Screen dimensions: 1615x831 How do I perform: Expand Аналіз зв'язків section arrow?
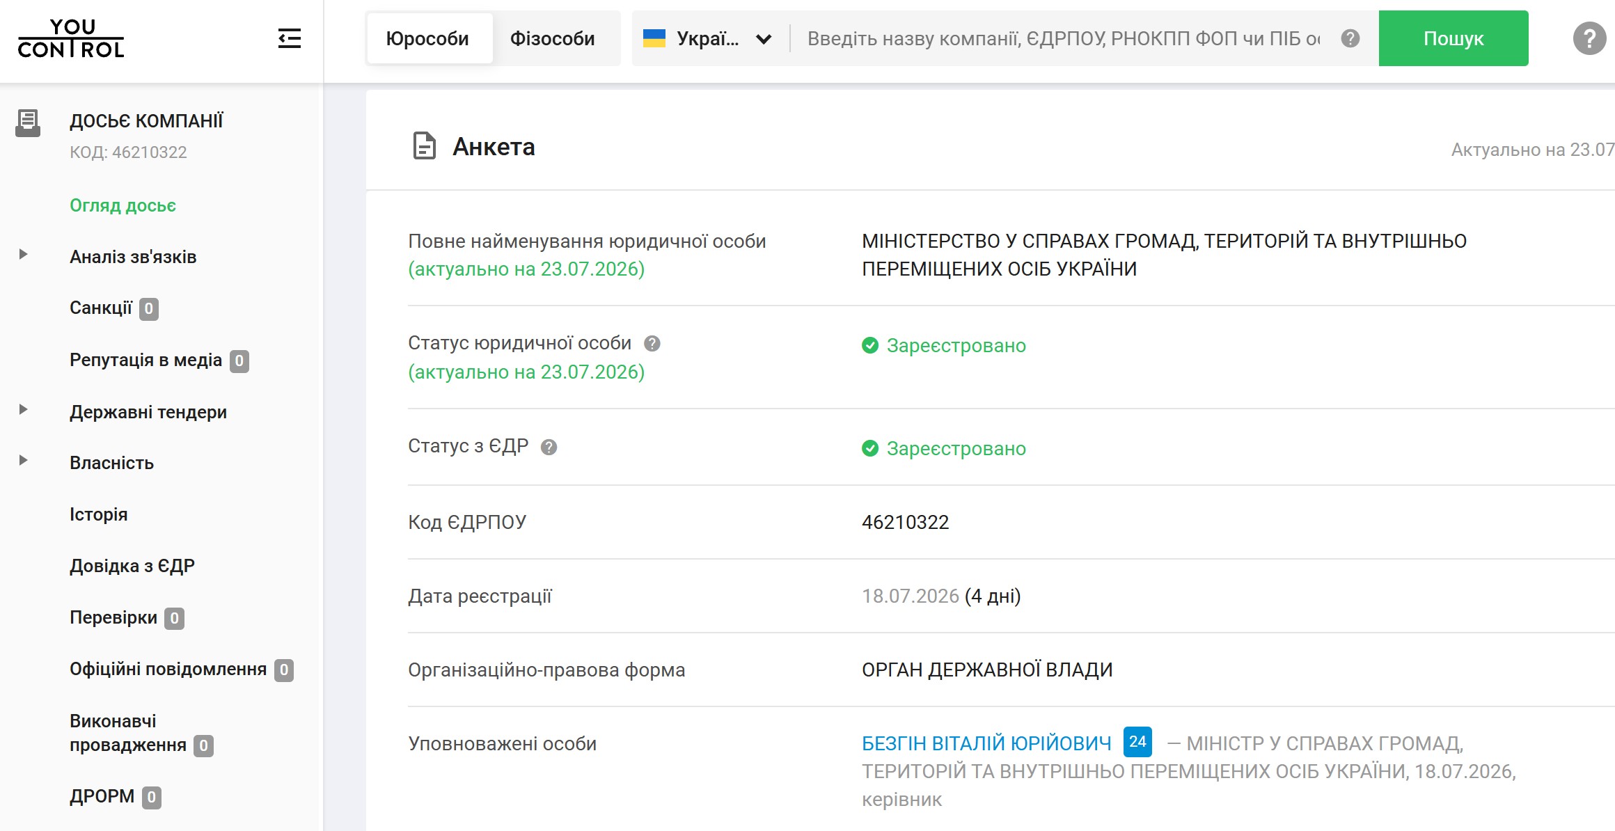click(x=23, y=254)
